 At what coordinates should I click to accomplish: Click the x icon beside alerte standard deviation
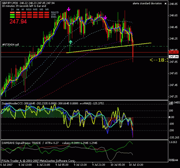(165, 4)
